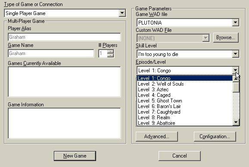Viewport: 249px width, 167px height.
Task: Open the Configuration... button
Action: tap(215, 136)
